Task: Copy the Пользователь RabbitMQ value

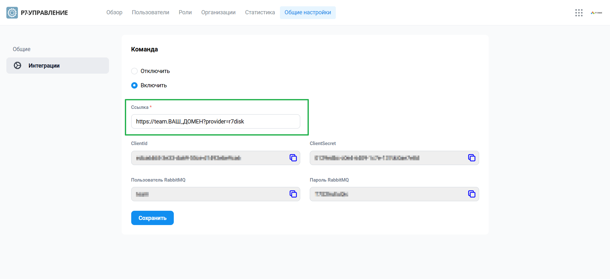Action: [293, 194]
